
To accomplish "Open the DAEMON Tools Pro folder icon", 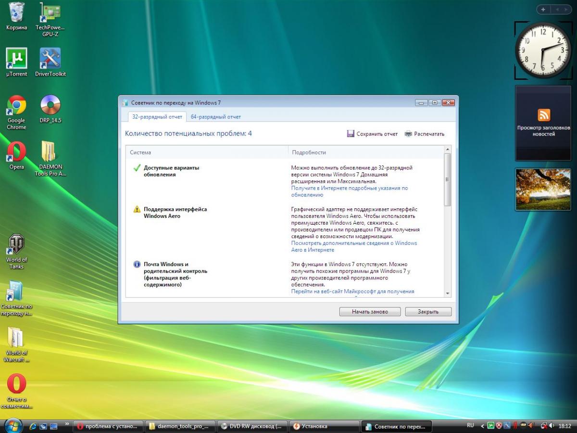I will (50, 152).
